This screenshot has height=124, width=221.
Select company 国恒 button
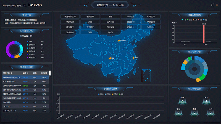tap(110, 17)
